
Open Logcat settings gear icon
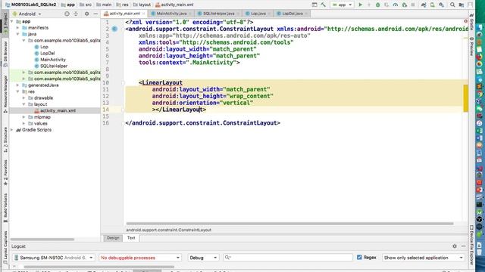455,246
